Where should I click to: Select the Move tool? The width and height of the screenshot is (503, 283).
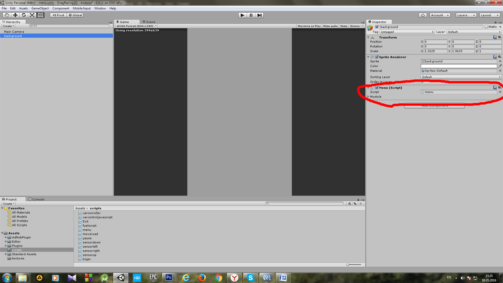[15, 15]
